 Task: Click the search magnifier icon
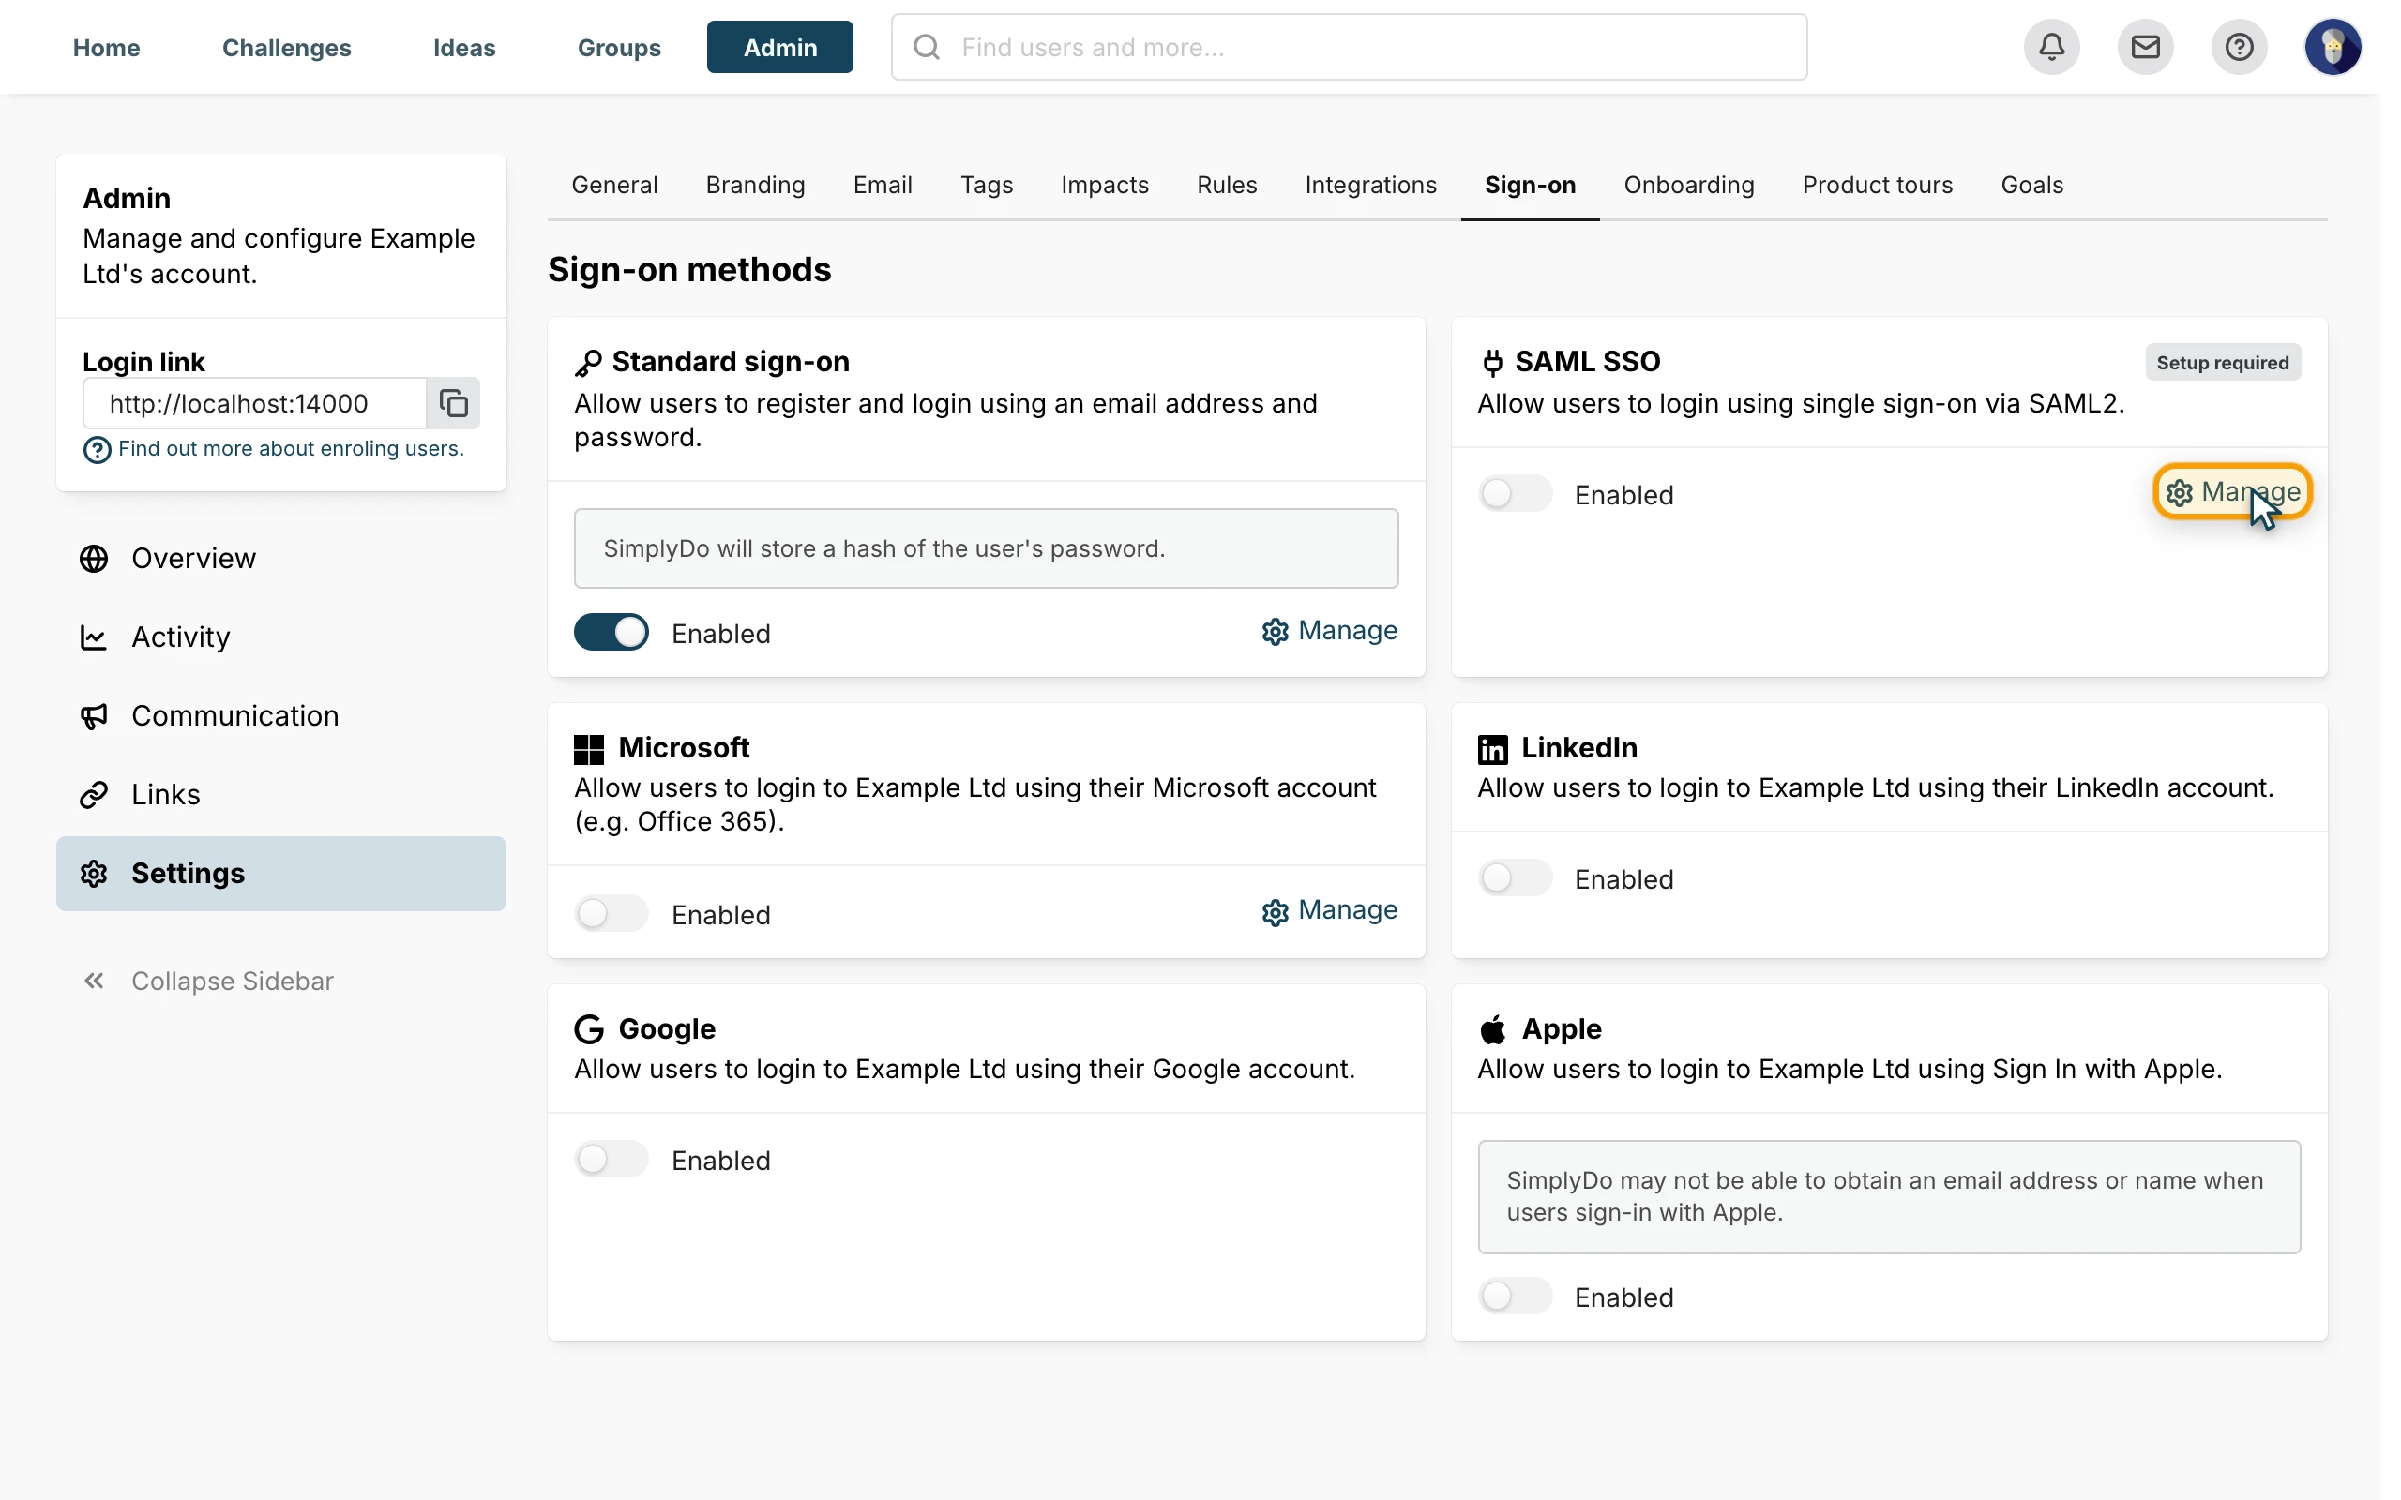coord(926,47)
